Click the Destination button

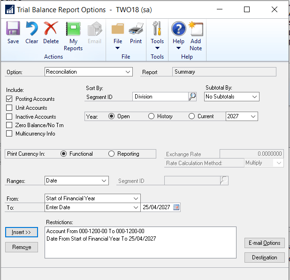(x=265, y=257)
